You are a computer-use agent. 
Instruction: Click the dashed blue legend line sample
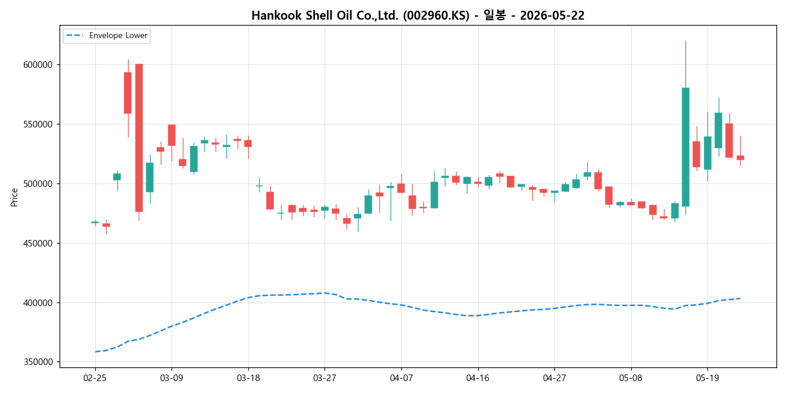(x=74, y=36)
